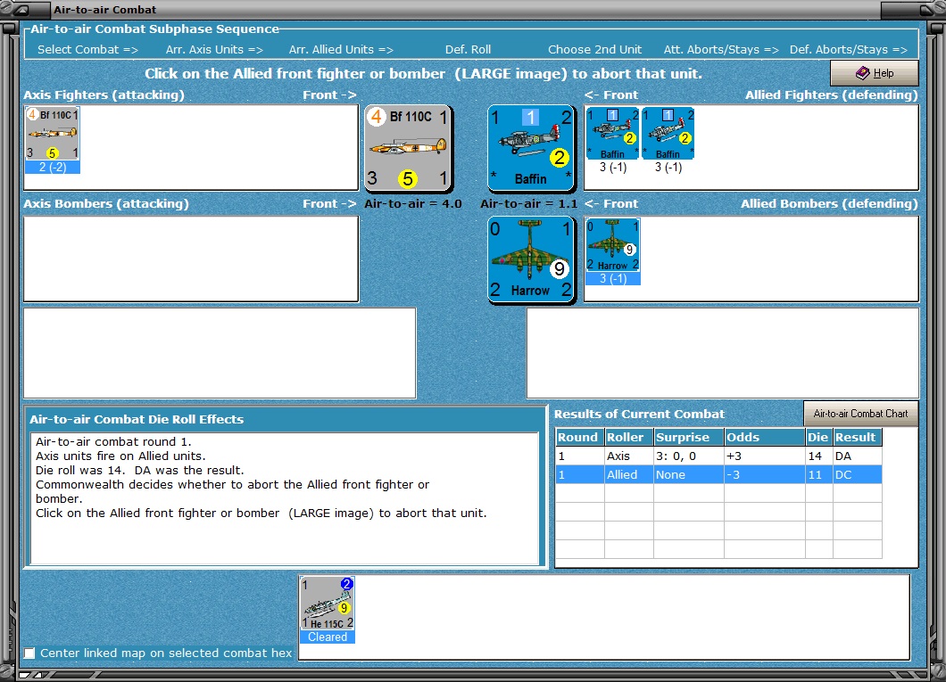946x682 pixels.
Task: Click the surprise value 3: 0, 0
Action: (689, 456)
